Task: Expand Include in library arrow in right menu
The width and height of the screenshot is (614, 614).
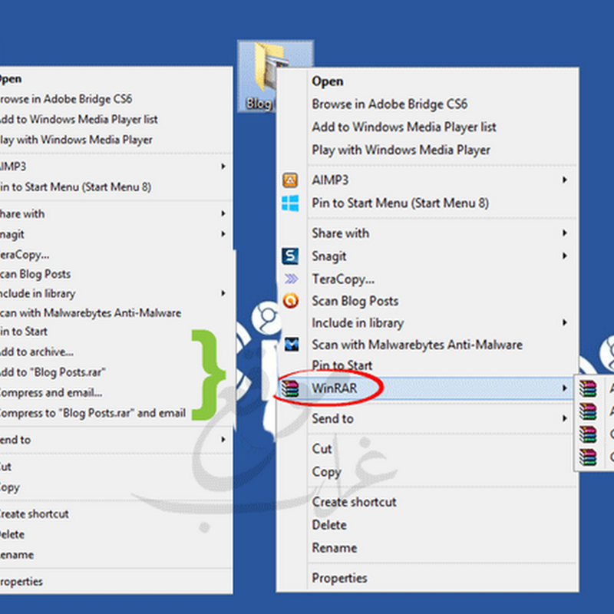Action: [564, 322]
